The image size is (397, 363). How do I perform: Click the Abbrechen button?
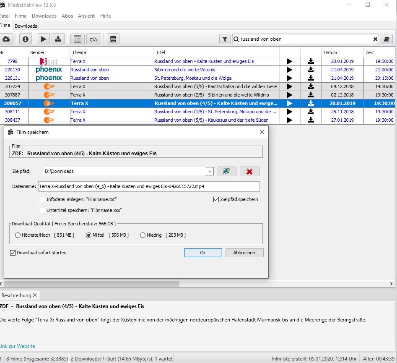(x=244, y=253)
